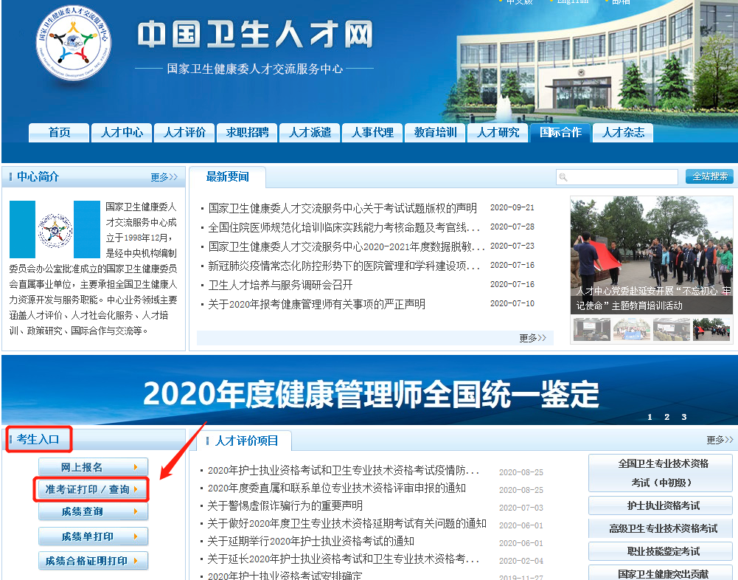Click 成绩查询 button

tap(92, 511)
